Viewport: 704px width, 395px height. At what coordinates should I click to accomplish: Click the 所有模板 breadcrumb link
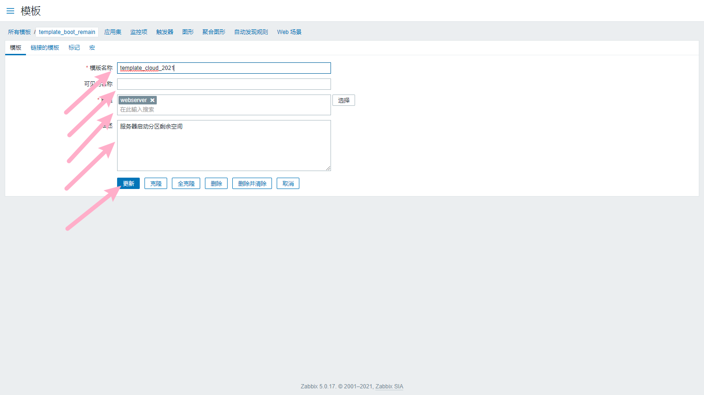click(19, 32)
